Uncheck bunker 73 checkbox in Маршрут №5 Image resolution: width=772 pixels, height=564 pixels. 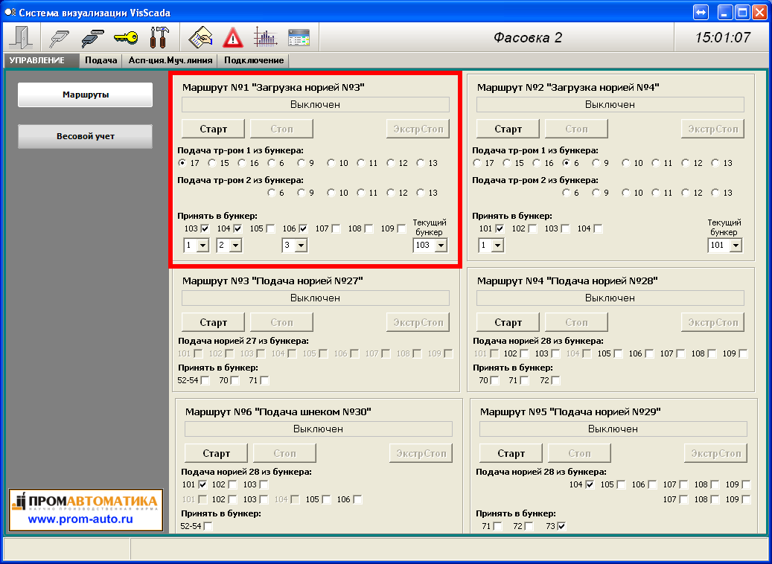tap(561, 526)
